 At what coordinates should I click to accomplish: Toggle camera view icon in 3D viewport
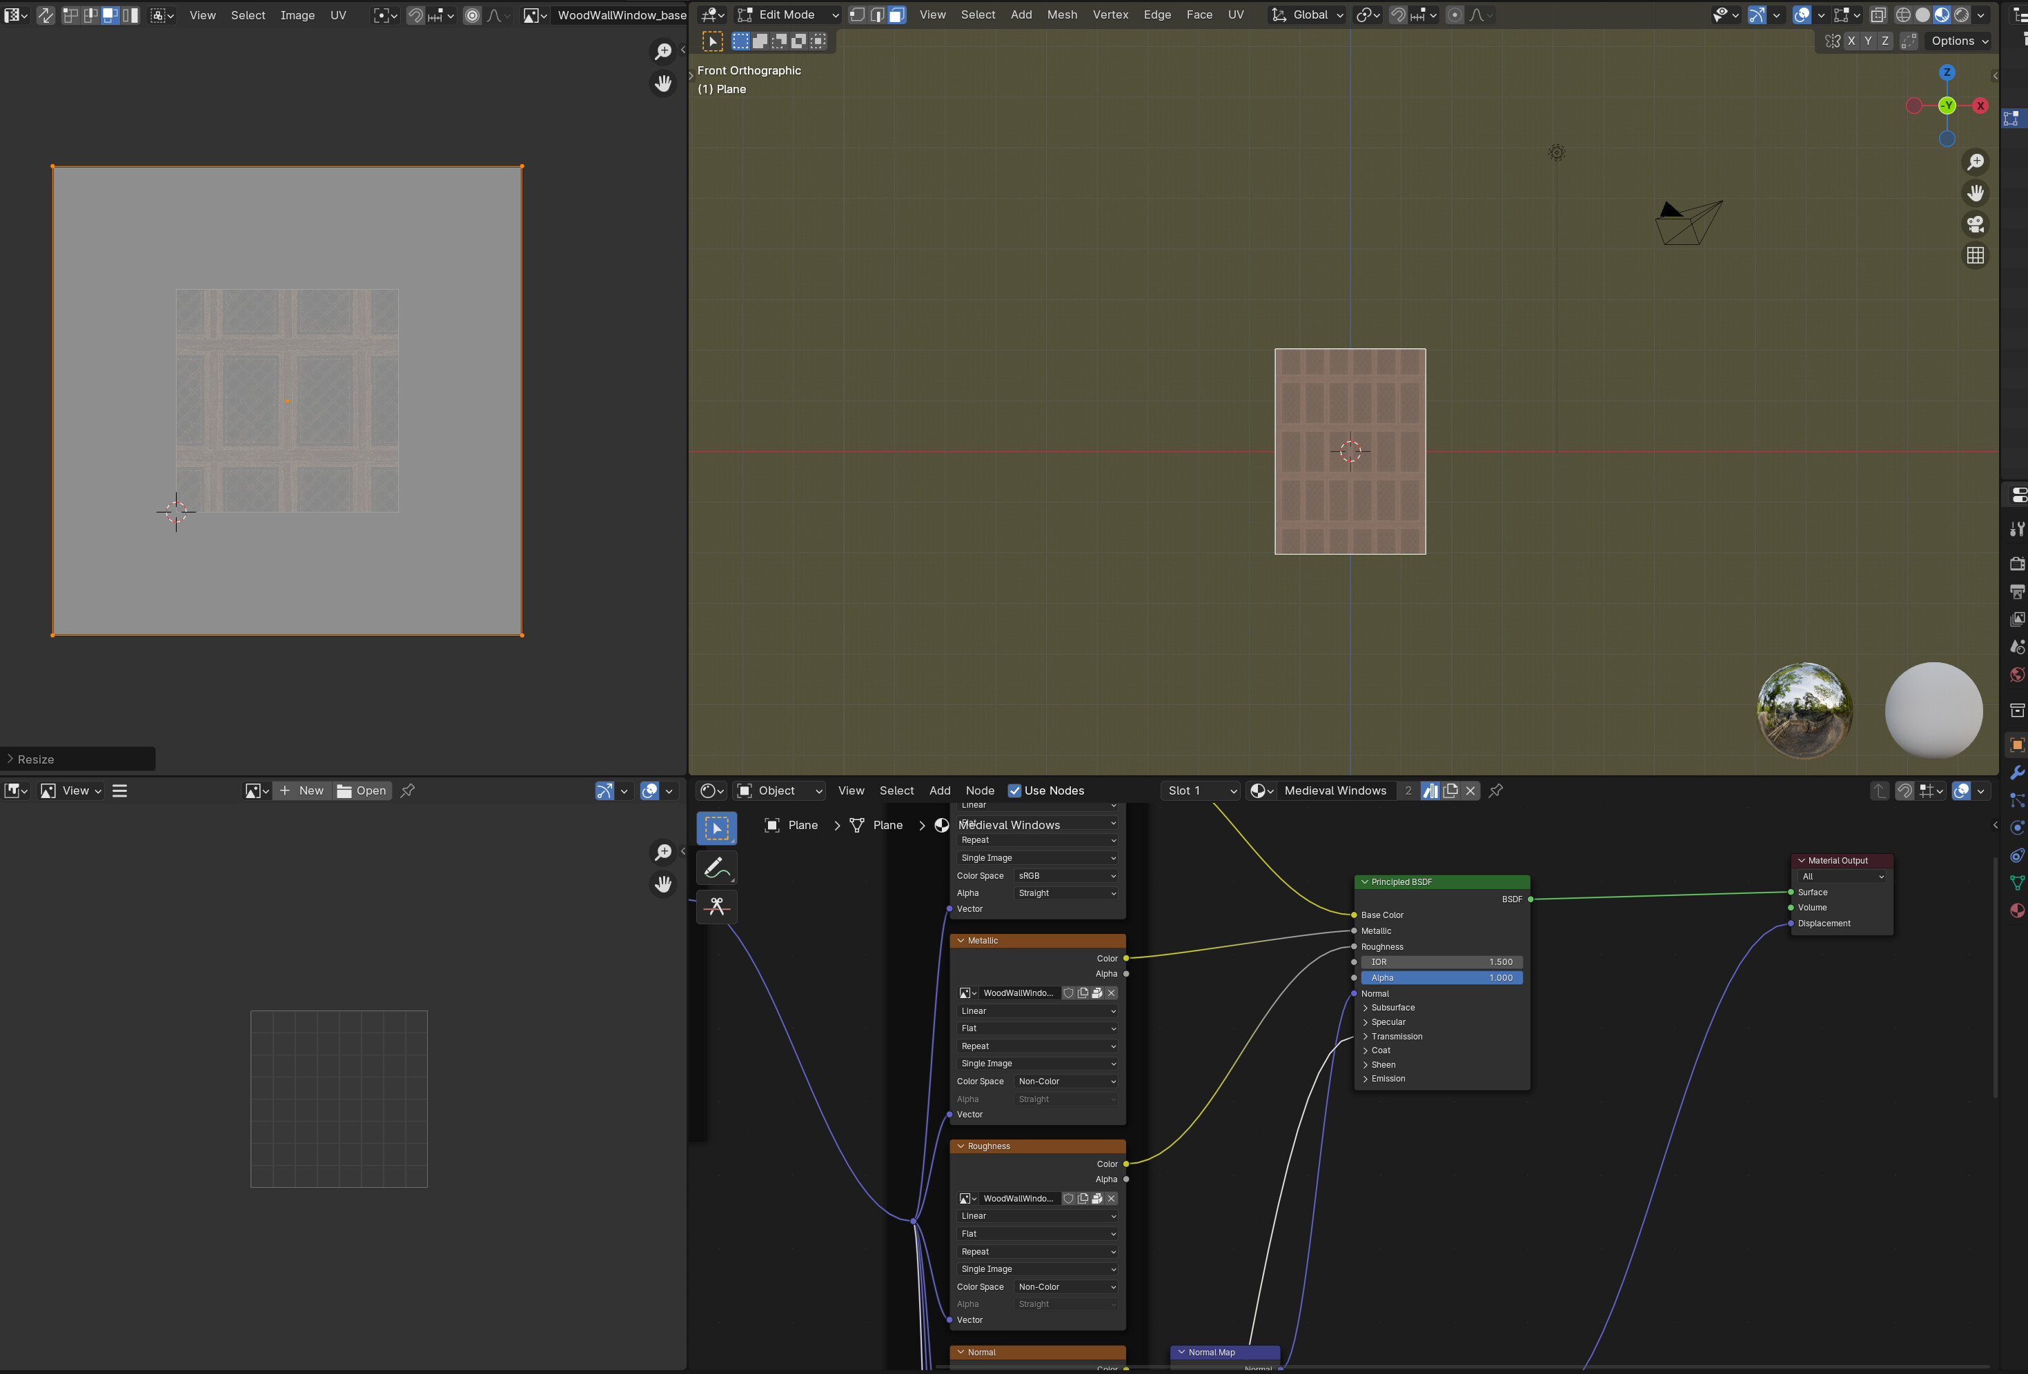1976,224
